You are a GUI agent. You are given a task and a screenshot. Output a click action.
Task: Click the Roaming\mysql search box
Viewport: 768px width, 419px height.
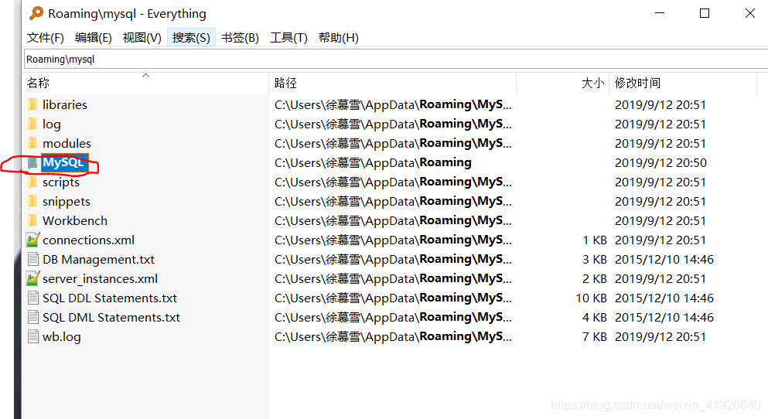tap(396, 60)
